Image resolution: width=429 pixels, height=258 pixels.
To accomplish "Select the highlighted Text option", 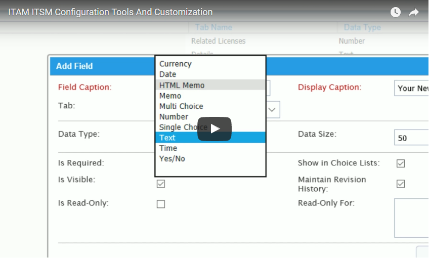I will click(x=167, y=138).
